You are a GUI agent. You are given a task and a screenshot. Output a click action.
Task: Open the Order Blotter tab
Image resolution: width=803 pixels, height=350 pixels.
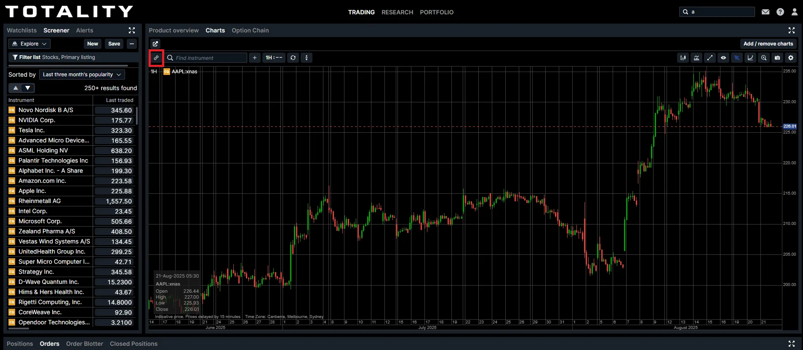[x=85, y=344]
